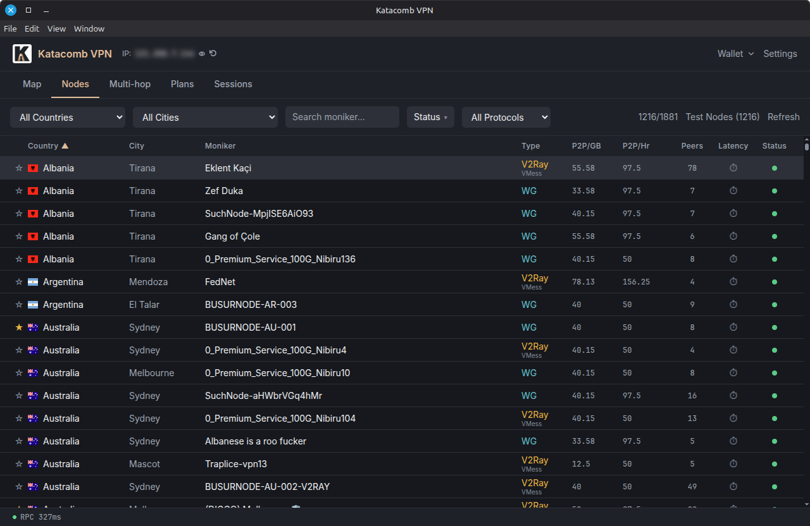Viewport: 810px width, 526px height.
Task: Click latency timer for SuchNode-aHWbrVGq4hMr
Action: pos(733,396)
